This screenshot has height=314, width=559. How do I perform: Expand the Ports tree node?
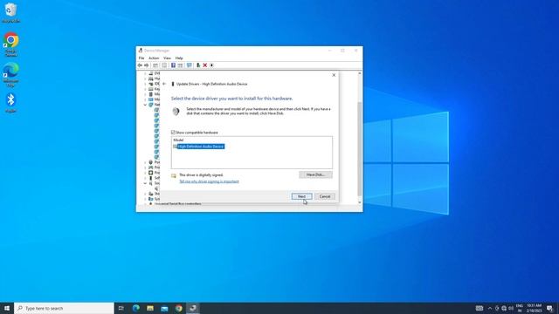(x=145, y=162)
